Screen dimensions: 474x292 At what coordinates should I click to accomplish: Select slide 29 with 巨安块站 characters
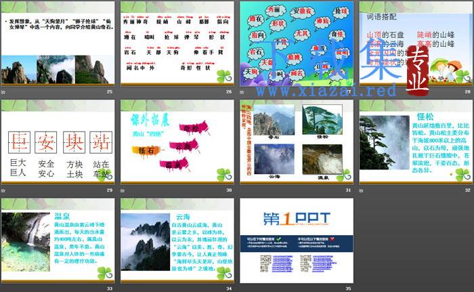click(x=58, y=142)
